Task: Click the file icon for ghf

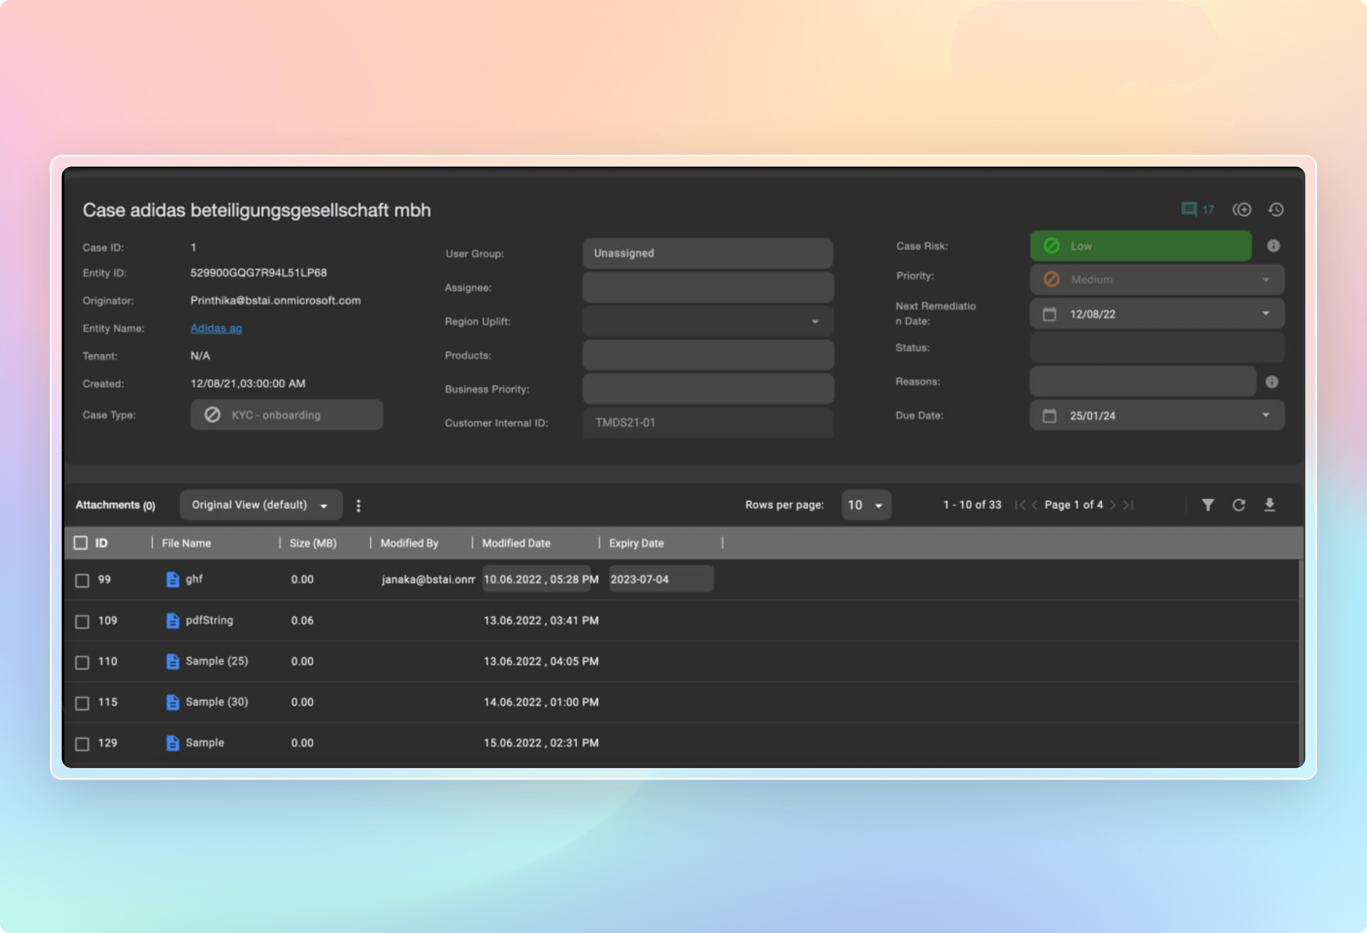Action: [173, 580]
